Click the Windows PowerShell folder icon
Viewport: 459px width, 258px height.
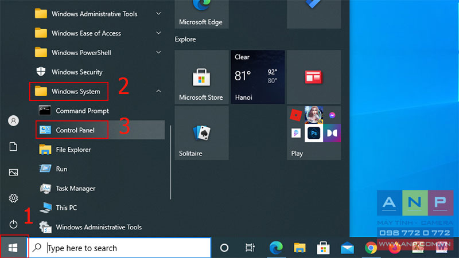[x=41, y=52]
